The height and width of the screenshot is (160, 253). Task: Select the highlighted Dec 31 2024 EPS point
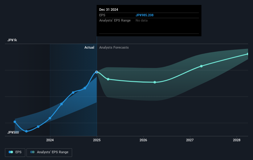97,72
